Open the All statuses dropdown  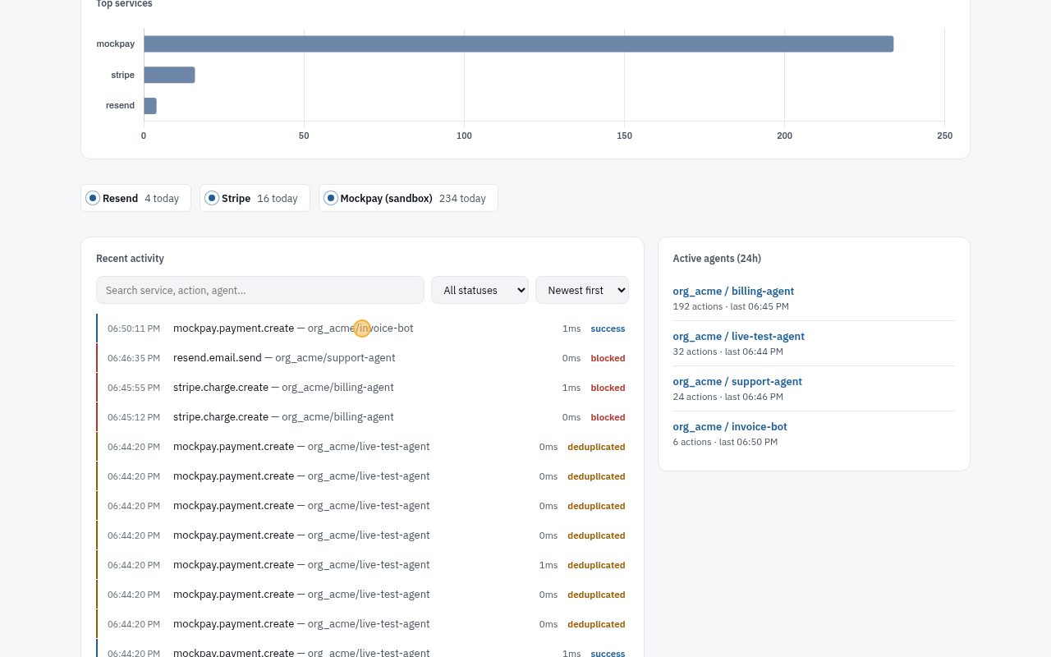(x=480, y=290)
